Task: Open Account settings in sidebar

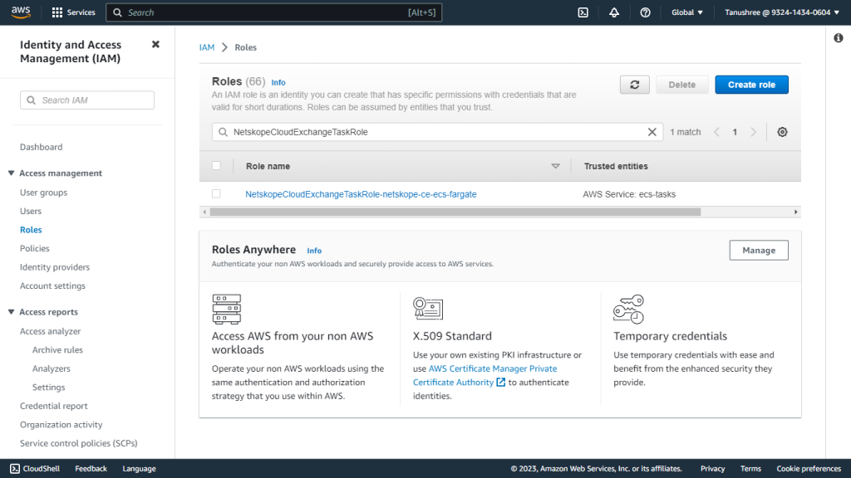Action: coord(52,285)
